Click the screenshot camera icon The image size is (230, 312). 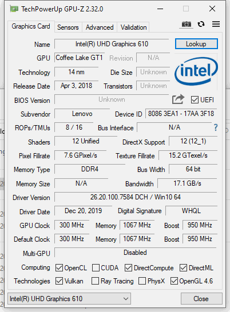pos(186,24)
